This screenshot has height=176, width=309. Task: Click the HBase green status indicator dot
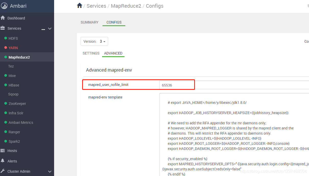pyautogui.click(x=6, y=85)
